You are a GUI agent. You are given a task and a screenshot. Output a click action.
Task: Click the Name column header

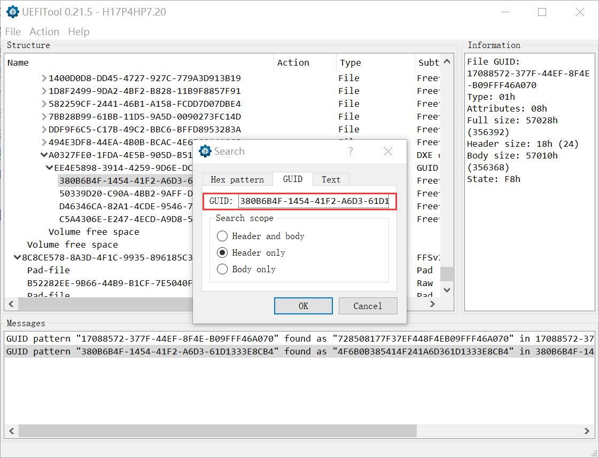tap(139, 62)
